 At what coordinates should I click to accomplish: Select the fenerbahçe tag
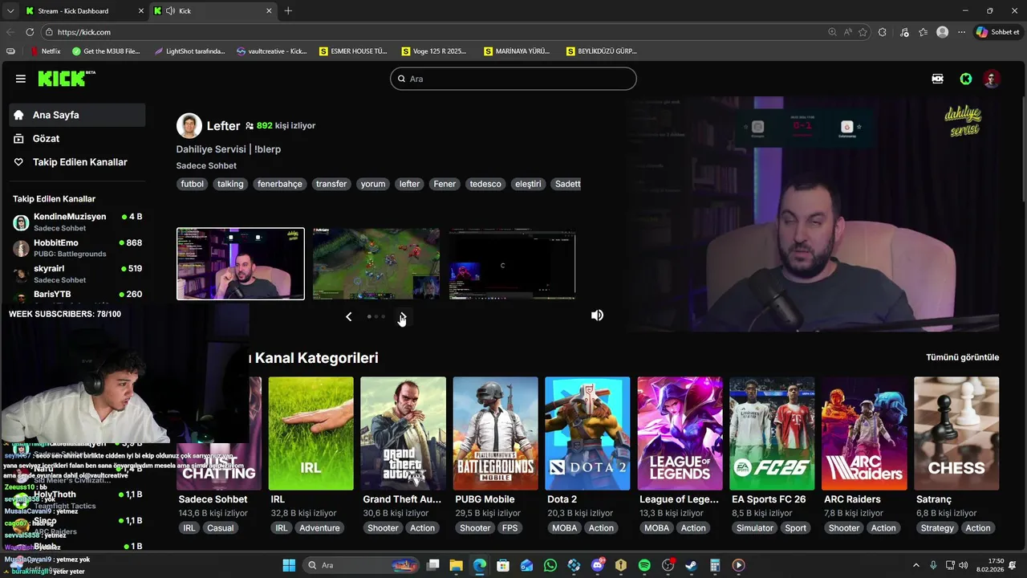pos(280,184)
